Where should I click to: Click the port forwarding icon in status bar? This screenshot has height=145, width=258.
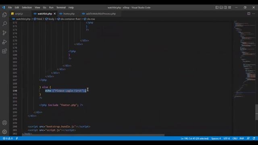(17, 139)
